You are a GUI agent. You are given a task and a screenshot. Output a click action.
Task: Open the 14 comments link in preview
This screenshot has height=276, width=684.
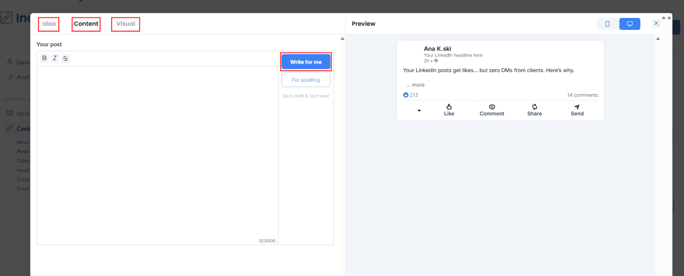click(x=582, y=95)
